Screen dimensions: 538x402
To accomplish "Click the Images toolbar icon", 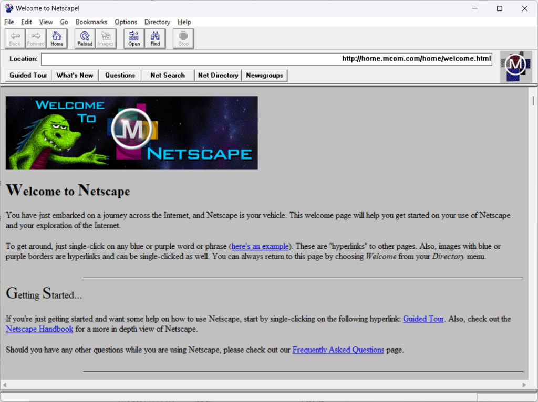I will click(x=105, y=38).
